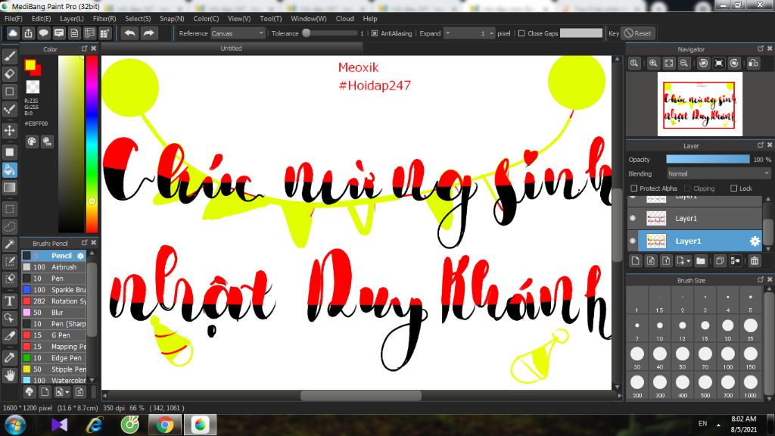
Task: Switch to the Untitled canvas tab
Action: click(x=232, y=48)
